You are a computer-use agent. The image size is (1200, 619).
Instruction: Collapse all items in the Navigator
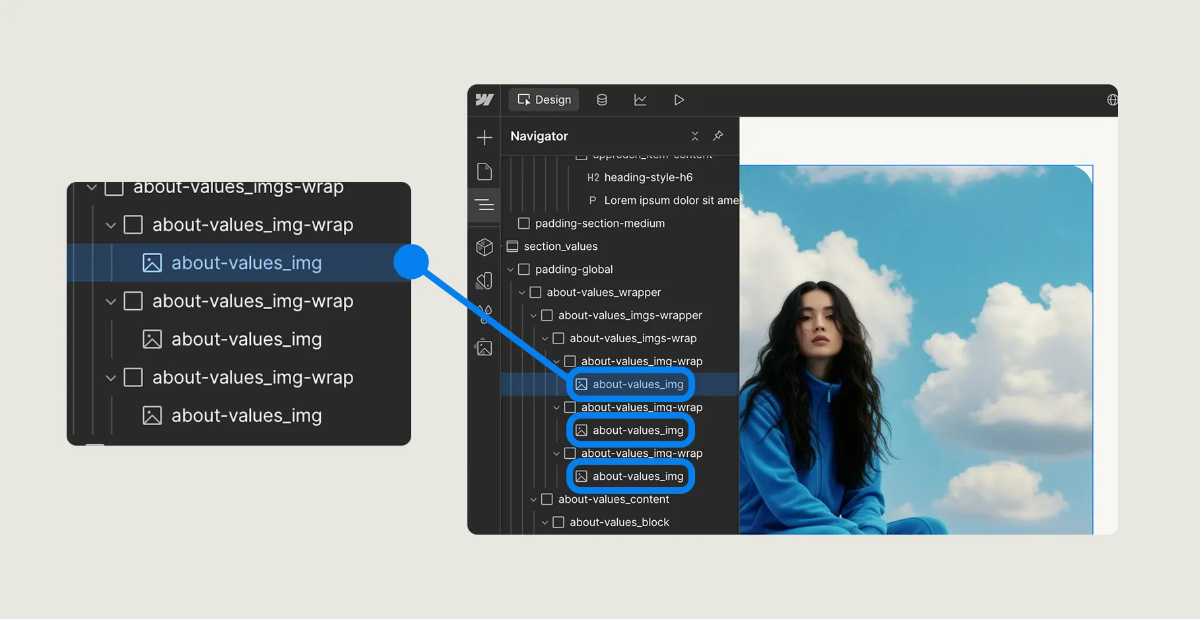694,136
